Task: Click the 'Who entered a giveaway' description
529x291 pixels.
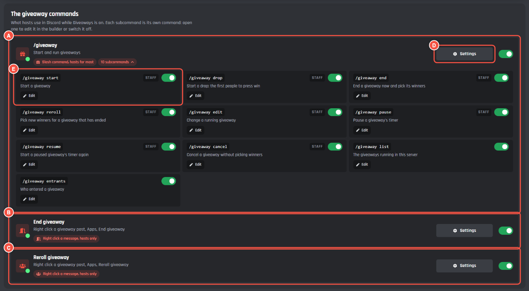Action: click(x=42, y=189)
